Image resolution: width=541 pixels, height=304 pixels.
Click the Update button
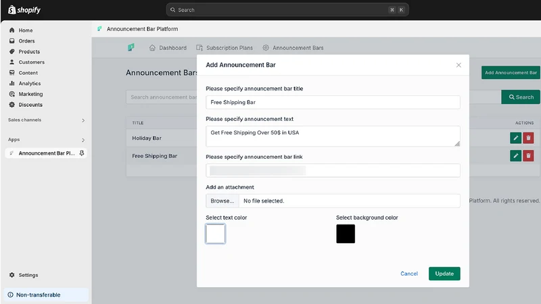(x=444, y=274)
